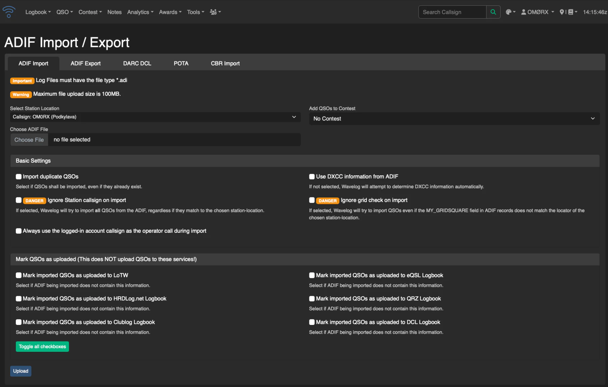The width and height of the screenshot is (608, 387).
Task: Click Toggle all checkboxes button
Action: pos(42,347)
